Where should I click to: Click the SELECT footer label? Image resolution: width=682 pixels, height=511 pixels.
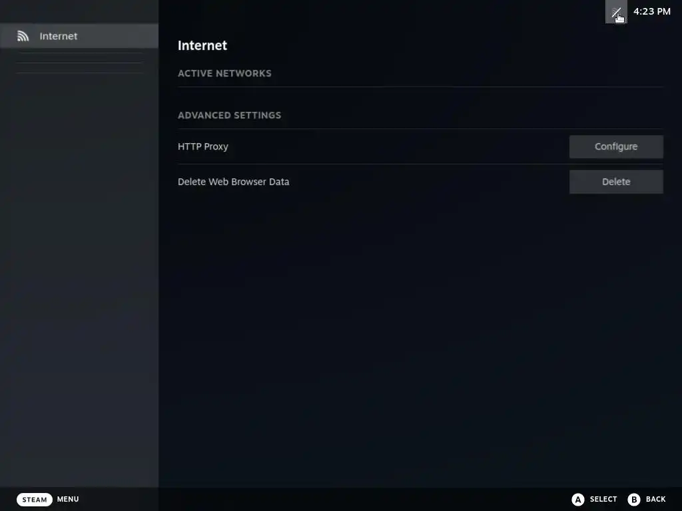pos(603,499)
